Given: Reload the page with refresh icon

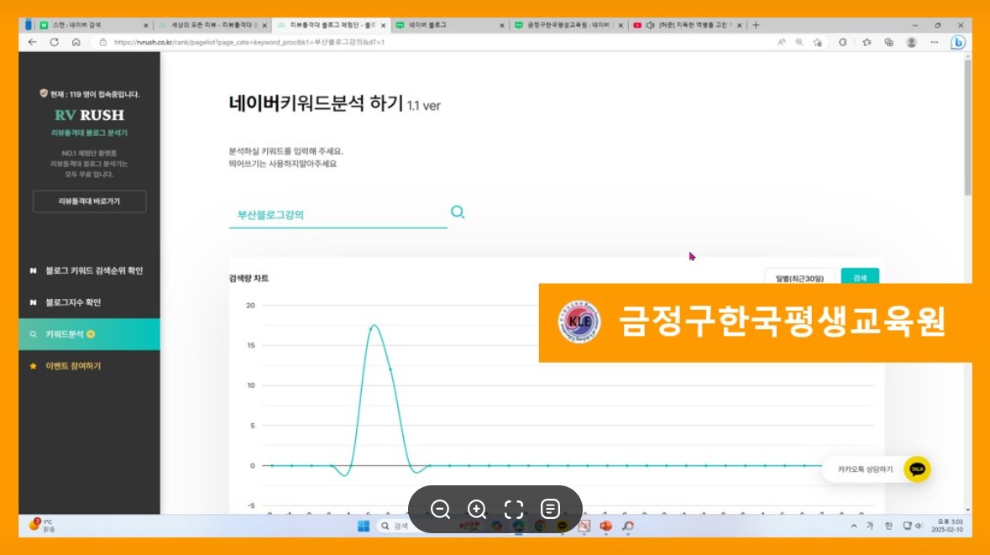Looking at the screenshot, I should coord(55,42).
